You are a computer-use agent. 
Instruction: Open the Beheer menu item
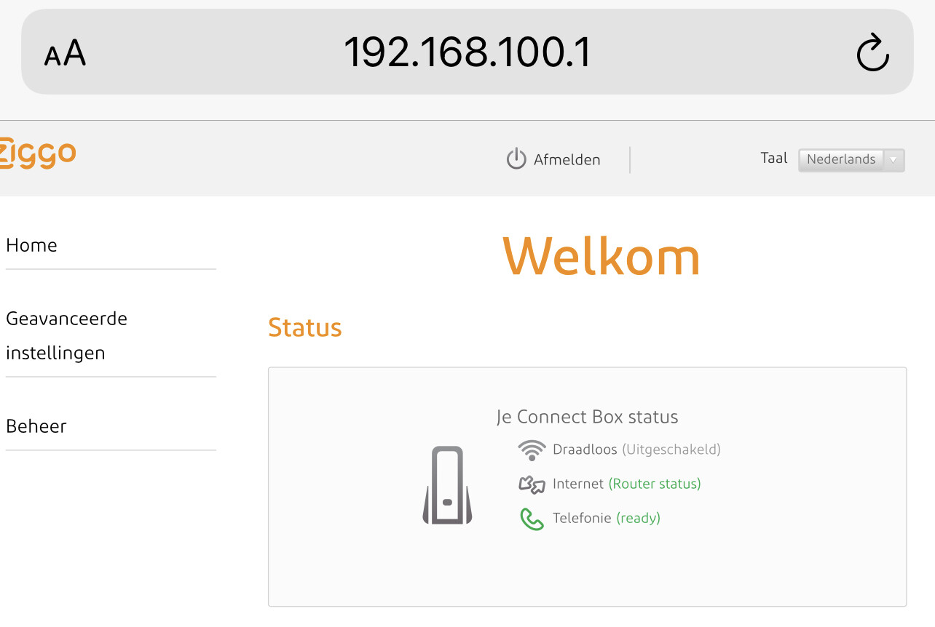coord(36,426)
